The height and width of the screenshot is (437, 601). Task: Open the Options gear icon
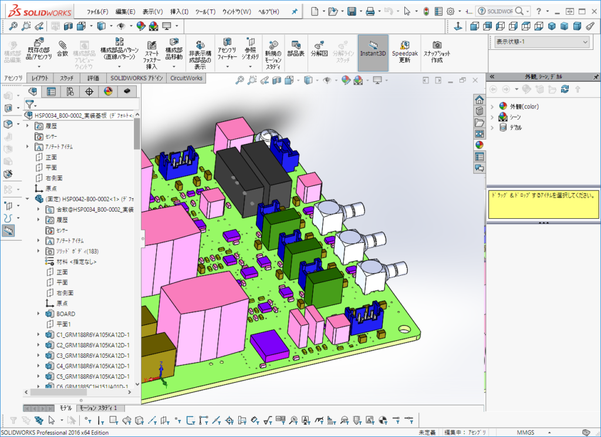tap(450, 12)
